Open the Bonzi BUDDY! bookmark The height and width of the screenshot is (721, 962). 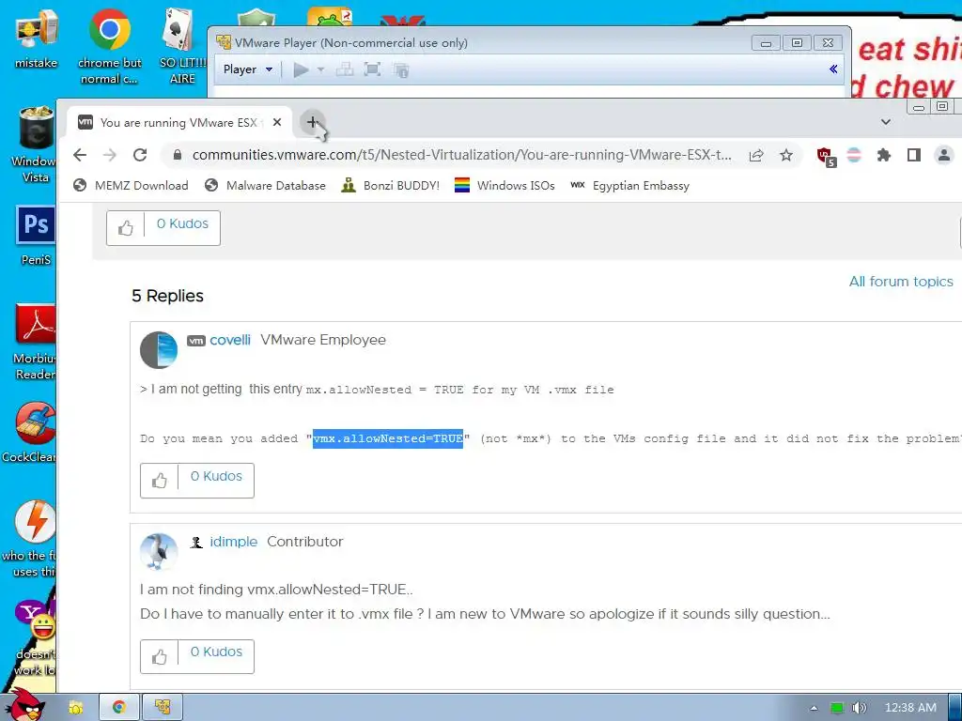click(390, 185)
